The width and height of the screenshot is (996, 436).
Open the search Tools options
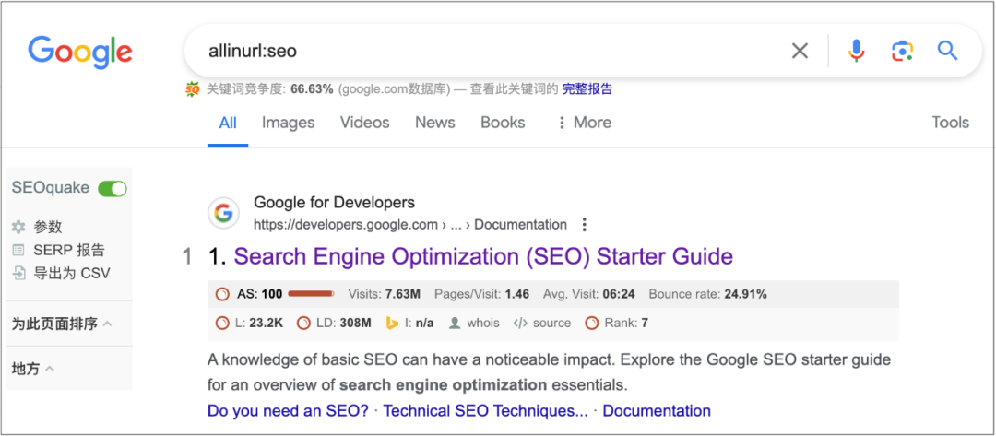point(950,123)
